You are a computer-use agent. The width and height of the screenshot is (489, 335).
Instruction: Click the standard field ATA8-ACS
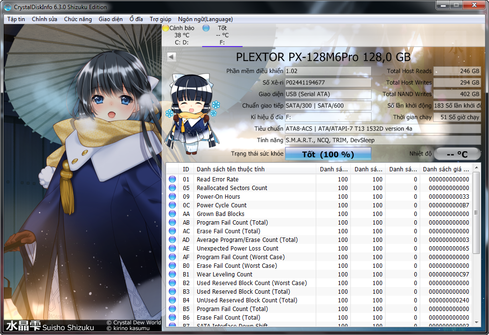[x=383, y=129]
